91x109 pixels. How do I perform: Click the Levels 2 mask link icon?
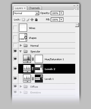(x=33, y=69)
